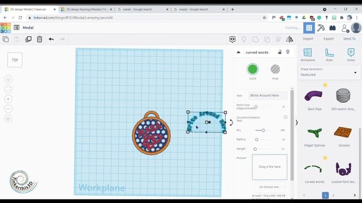Click the Zoom out button
This screenshot has width=362, height=203.
[8, 109]
